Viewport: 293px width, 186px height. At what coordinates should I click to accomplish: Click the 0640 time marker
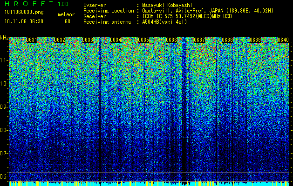pyautogui.click(x=283, y=40)
